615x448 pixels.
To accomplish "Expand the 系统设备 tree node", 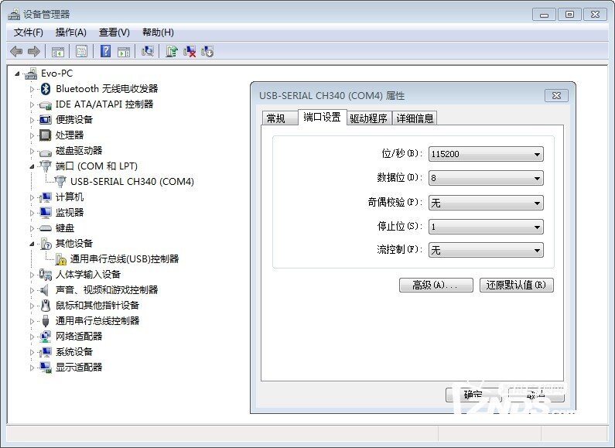I will 32,352.
